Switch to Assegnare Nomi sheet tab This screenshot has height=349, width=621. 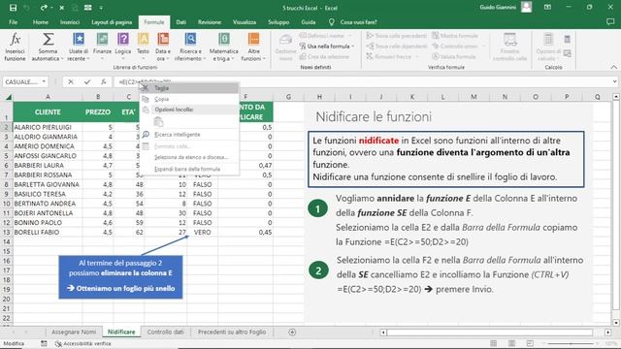[74, 332]
